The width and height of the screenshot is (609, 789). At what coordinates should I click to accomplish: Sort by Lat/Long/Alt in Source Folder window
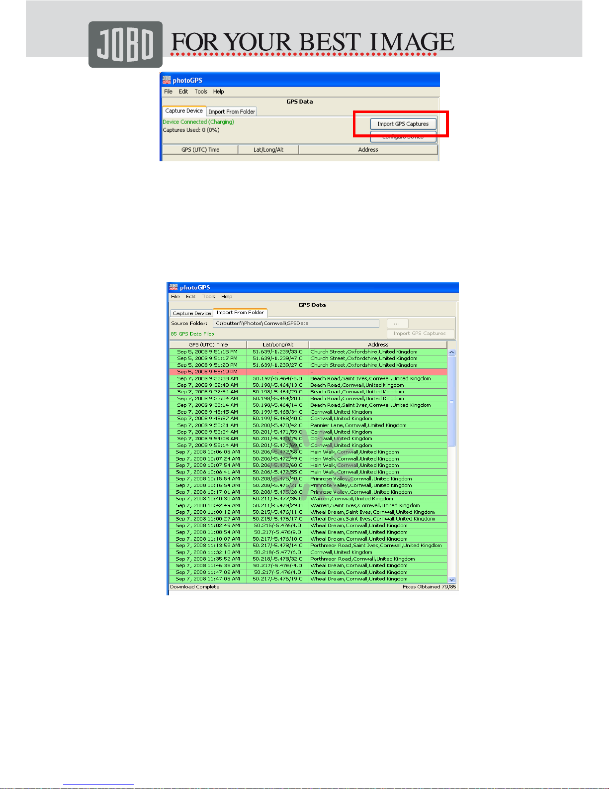point(278,344)
